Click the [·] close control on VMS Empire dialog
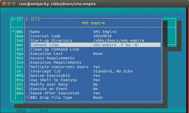This screenshot has width=189, height=113. 29,19
